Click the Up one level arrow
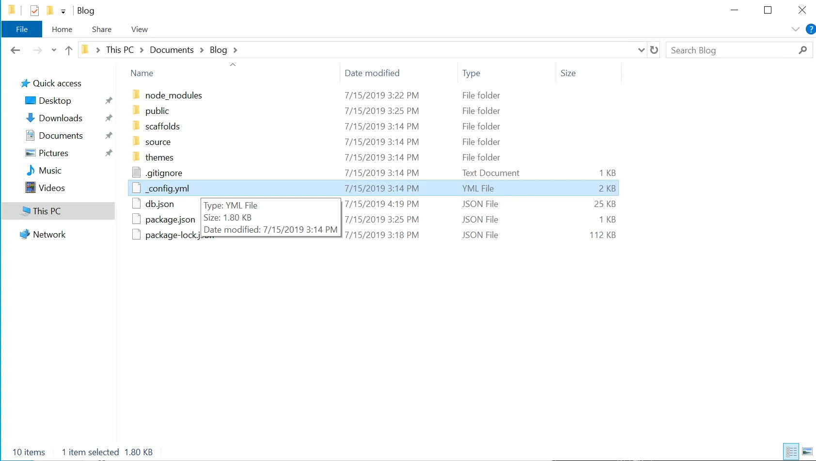Screen dimensions: 816x461 pyautogui.click(x=69, y=50)
